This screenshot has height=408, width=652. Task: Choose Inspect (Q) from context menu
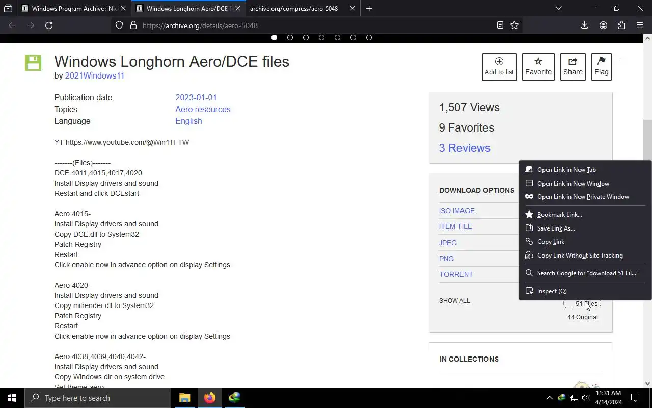click(x=585, y=291)
